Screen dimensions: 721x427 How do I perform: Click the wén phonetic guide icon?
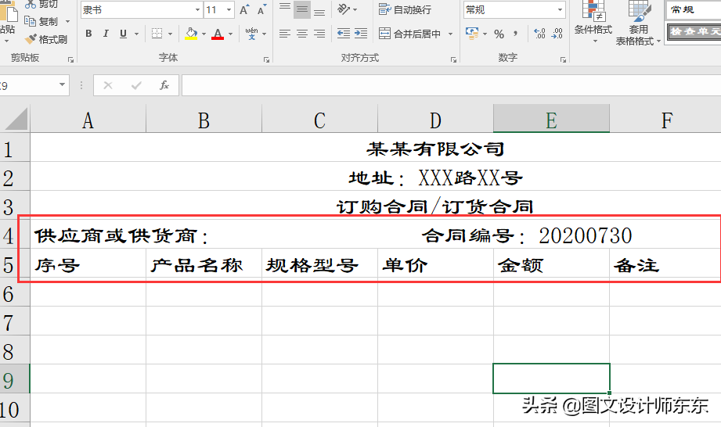click(x=251, y=34)
